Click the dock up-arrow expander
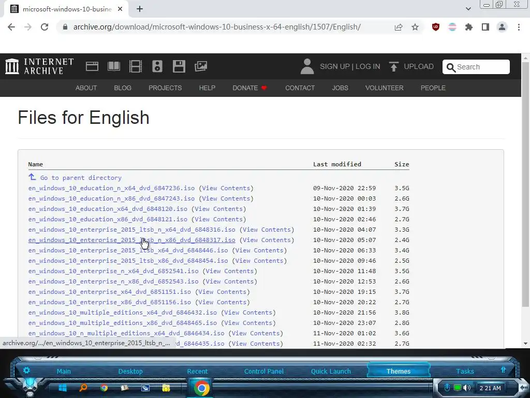The width and height of the screenshot is (530, 398). pos(503,370)
